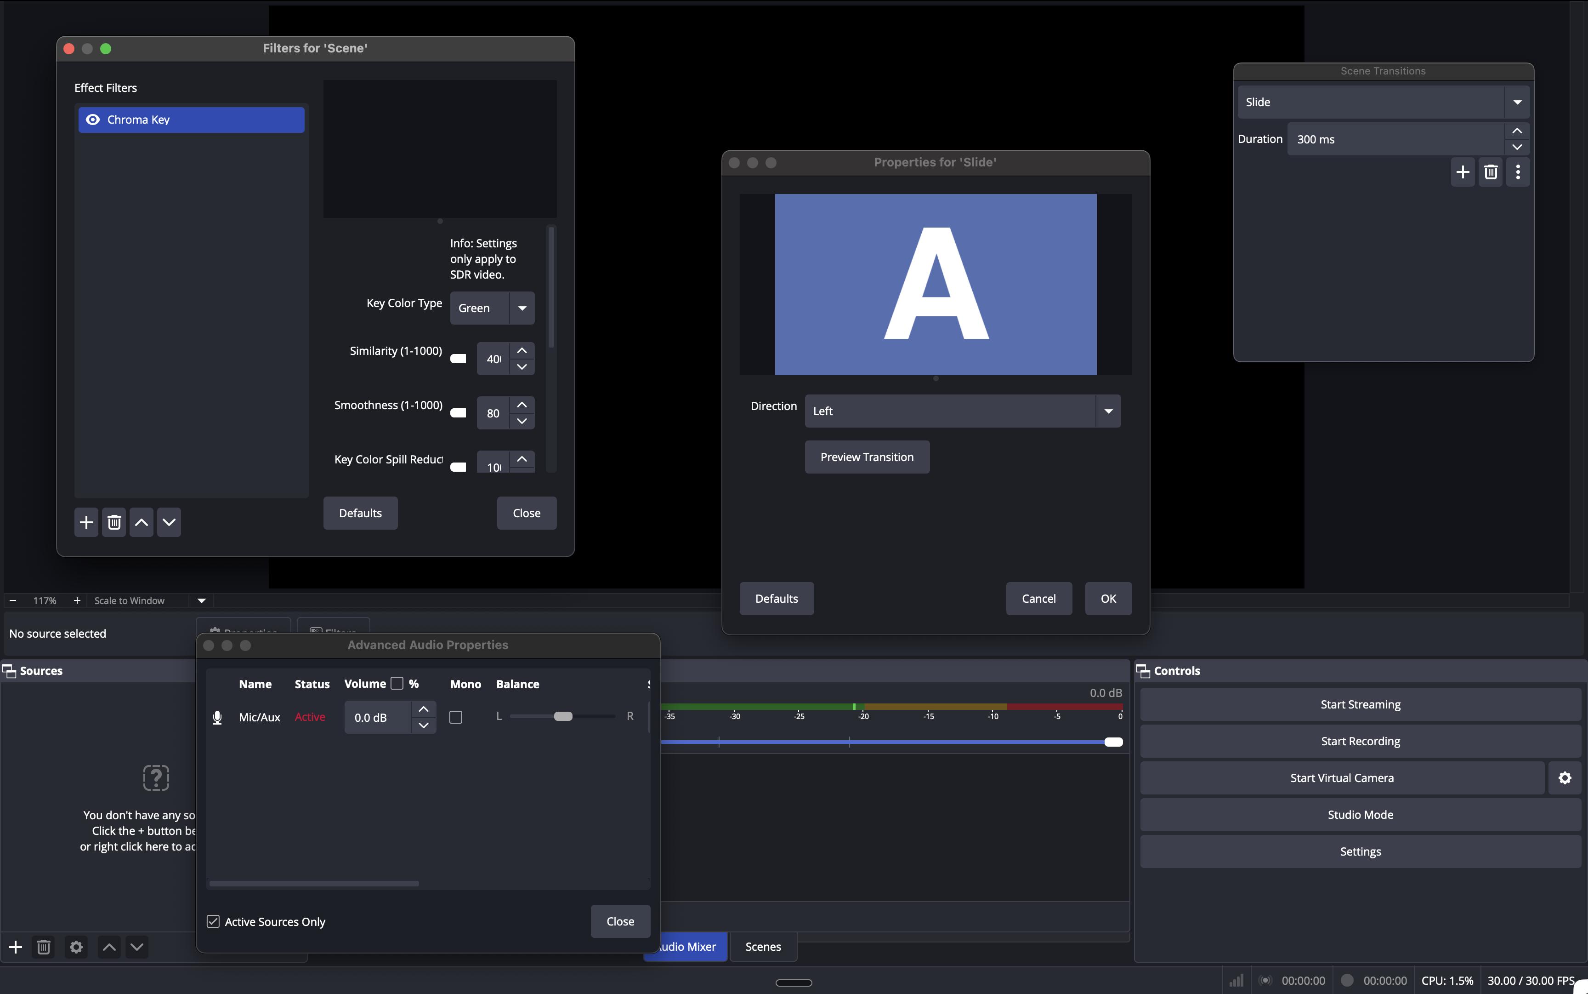The image size is (1588, 994).
Task: Zoom out preview with minus icon
Action: [12, 600]
